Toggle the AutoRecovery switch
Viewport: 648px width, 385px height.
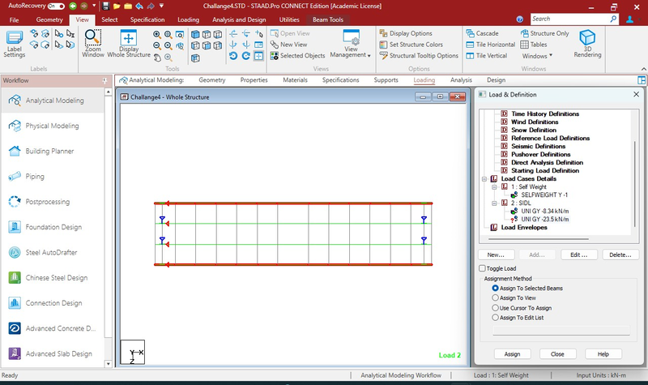(55, 6)
